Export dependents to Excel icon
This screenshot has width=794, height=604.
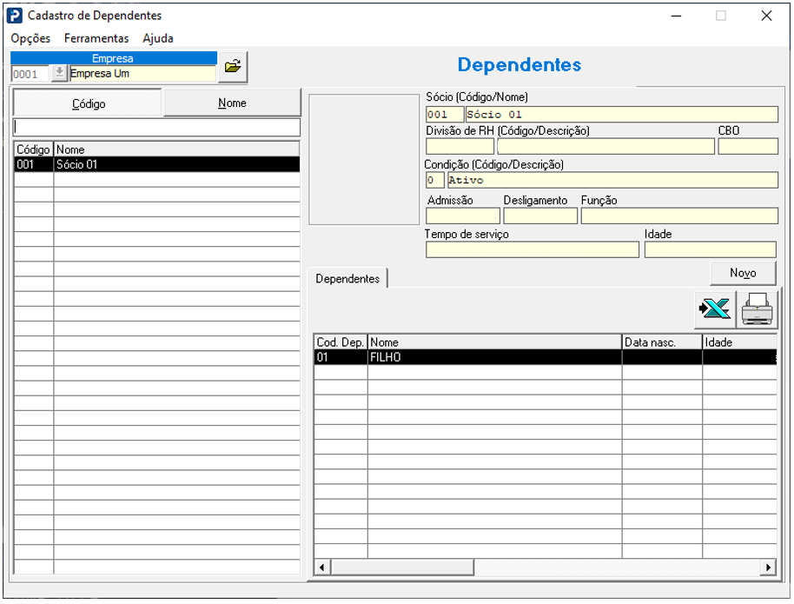pyautogui.click(x=715, y=309)
